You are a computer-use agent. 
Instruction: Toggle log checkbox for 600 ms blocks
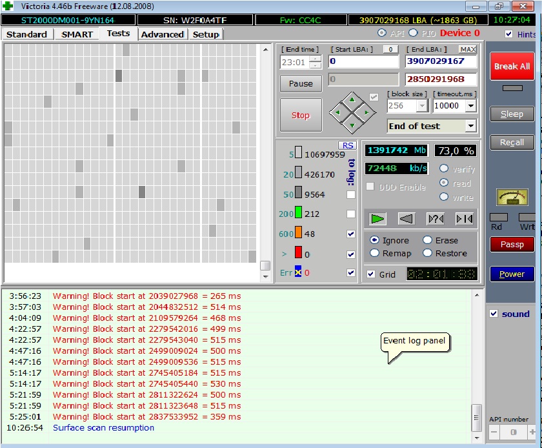pos(351,234)
